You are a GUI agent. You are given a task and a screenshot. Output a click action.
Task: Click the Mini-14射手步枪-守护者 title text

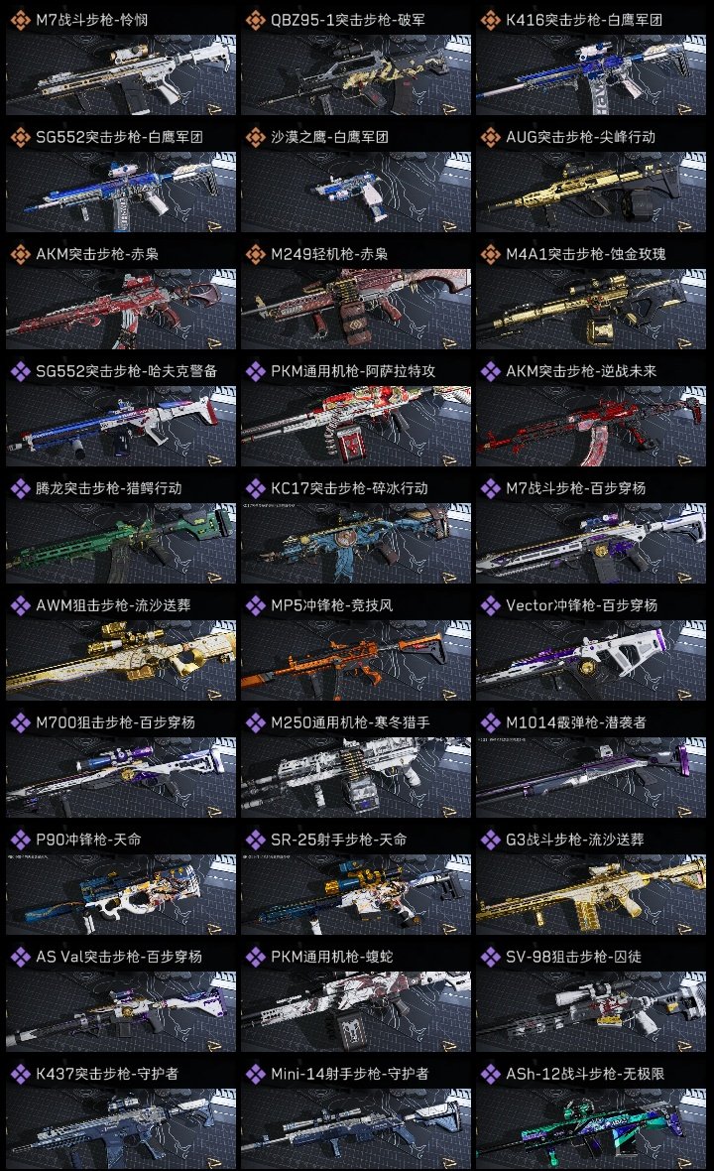click(x=350, y=1074)
